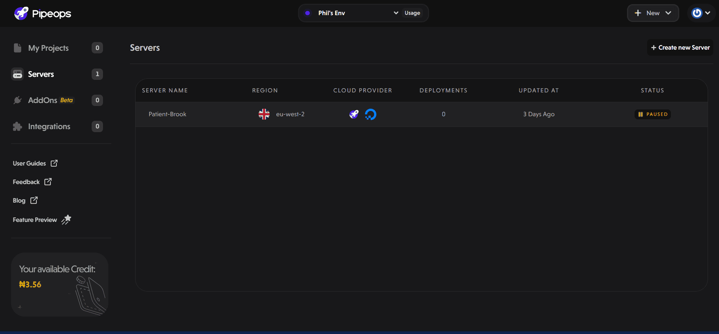Open the Feedback link
Screen dimensions: 719x334
click(x=26, y=182)
